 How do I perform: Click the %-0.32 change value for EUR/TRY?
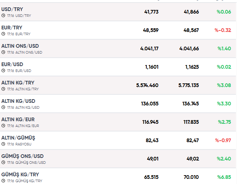tap(223, 30)
